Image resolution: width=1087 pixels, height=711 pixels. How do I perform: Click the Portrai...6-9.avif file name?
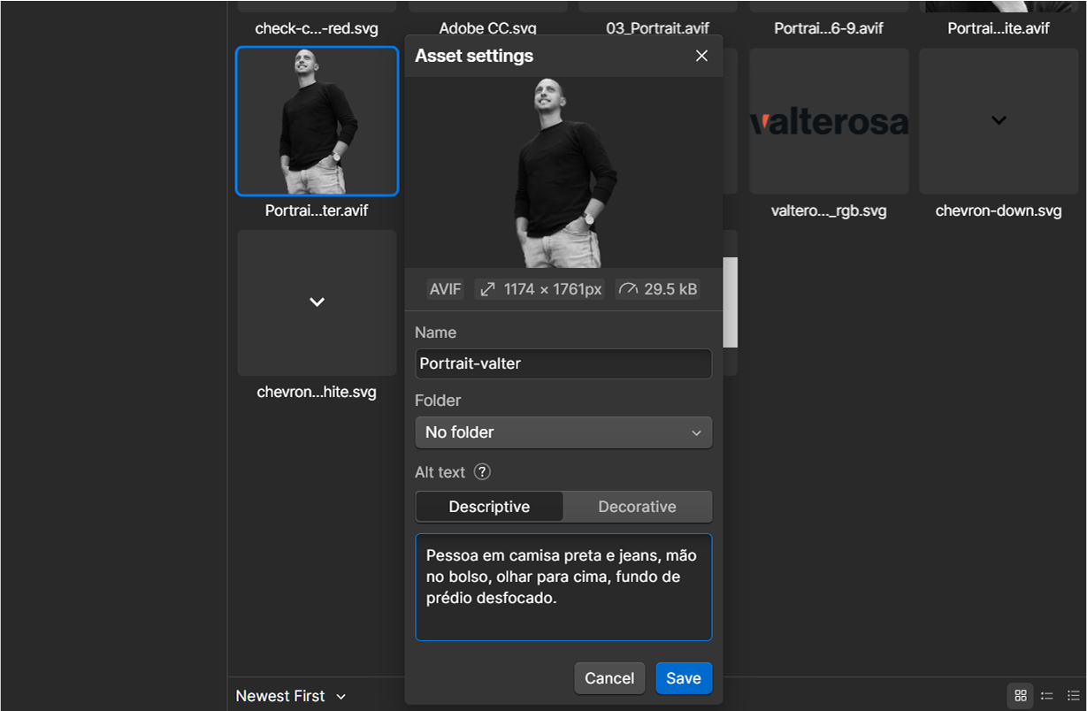click(x=829, y=28)
